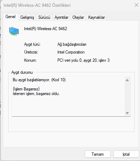Viewport: 140px width, 161px height.
Task: Switch to the Ayrıntılar tab
Action: (x=61, y=17)
